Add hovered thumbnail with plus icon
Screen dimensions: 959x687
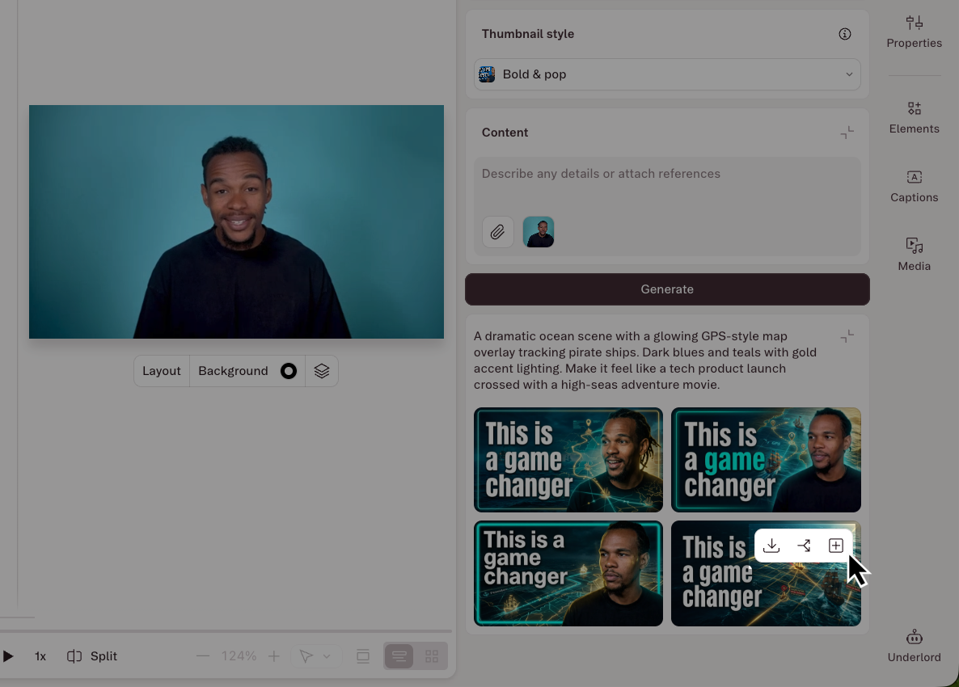835,546
